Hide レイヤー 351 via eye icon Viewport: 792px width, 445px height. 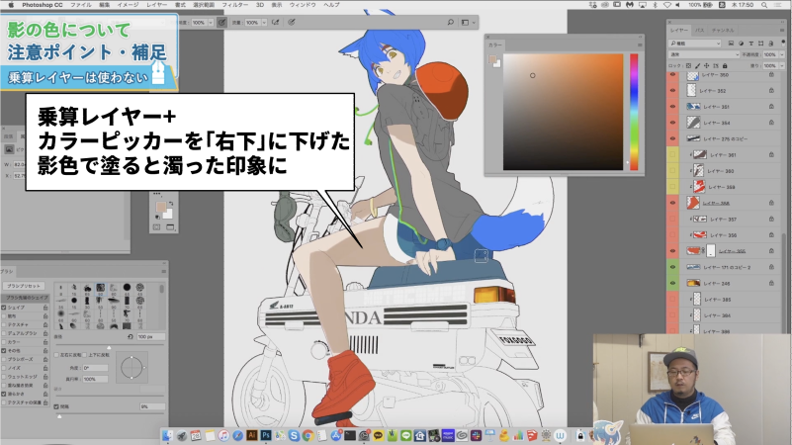tap(672, 107)
